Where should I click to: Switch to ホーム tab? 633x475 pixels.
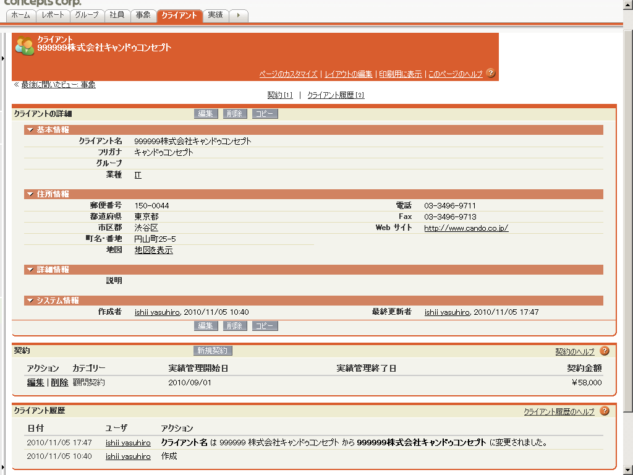[x=20, y=15]
